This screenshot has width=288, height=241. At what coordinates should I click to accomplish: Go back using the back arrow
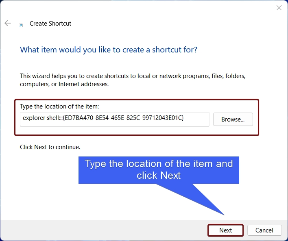coord(8,23)
